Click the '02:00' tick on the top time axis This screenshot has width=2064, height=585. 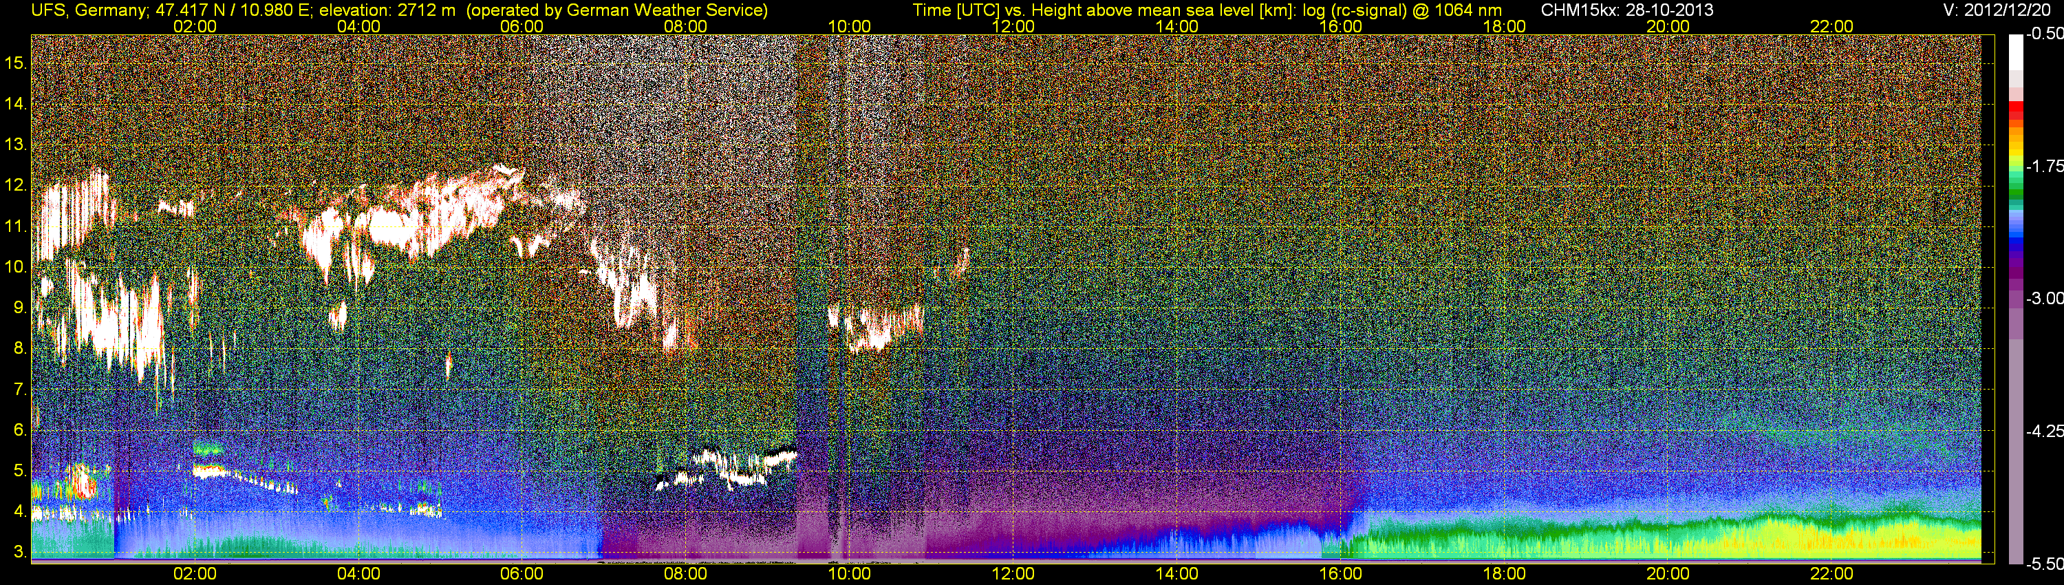coord(195,26)
